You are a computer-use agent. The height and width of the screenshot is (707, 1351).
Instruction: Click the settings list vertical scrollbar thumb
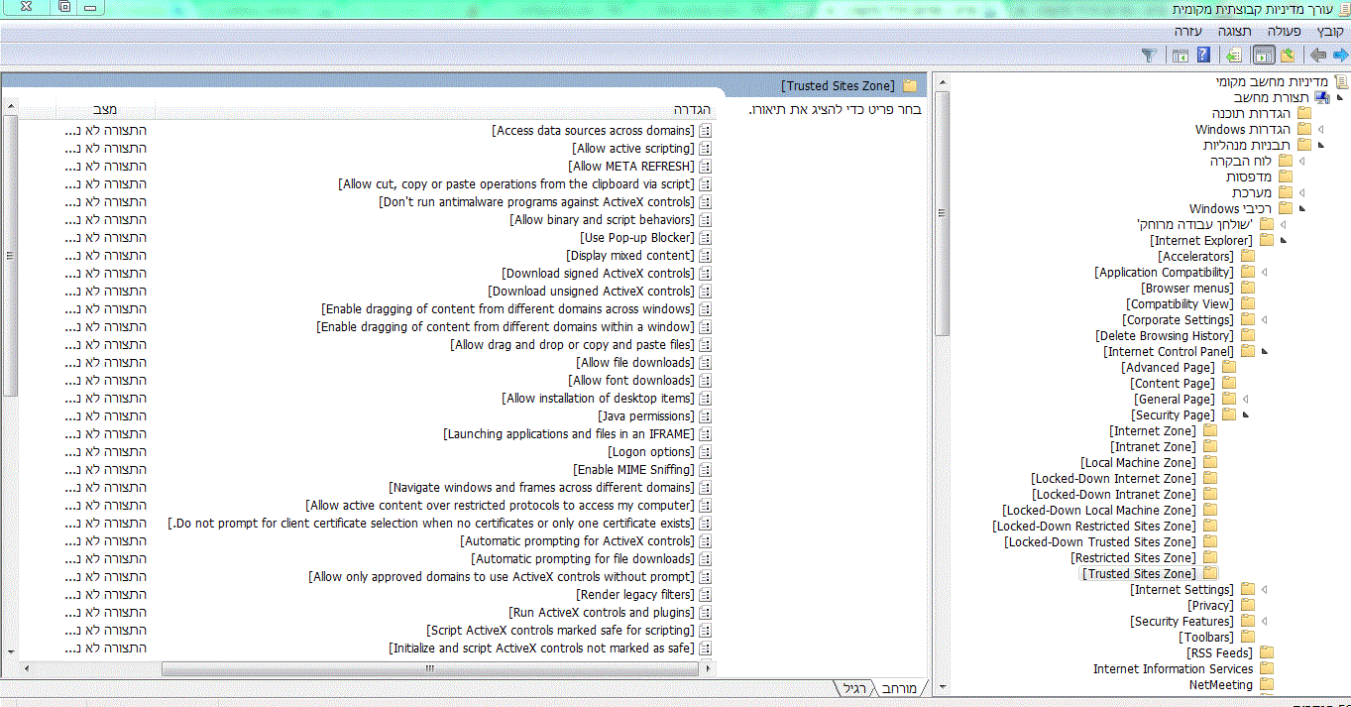(x=10, y=256)
